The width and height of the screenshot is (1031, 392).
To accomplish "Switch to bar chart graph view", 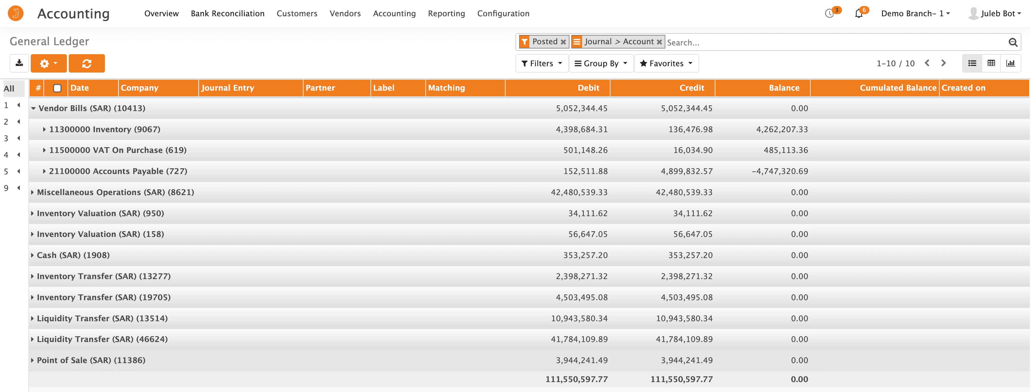I will point(1010,63).
